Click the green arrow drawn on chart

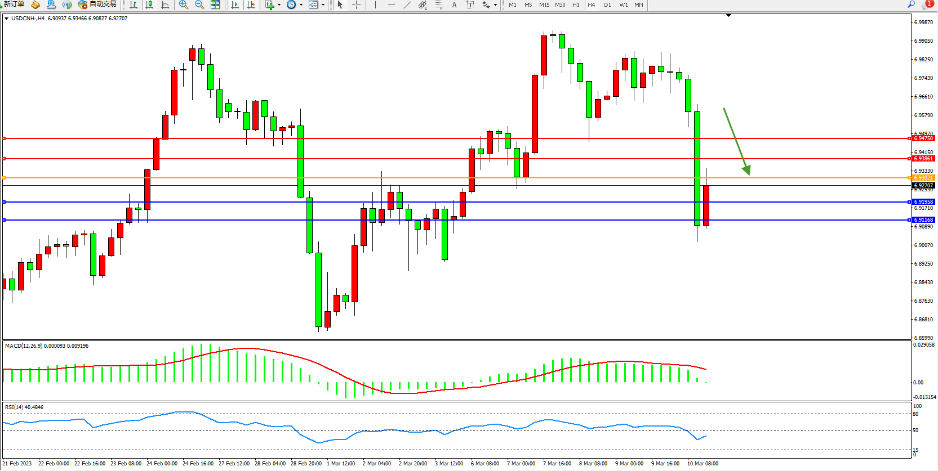[736, 141]
